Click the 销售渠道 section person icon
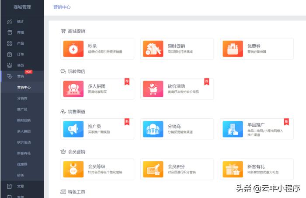 click(63, 112)
